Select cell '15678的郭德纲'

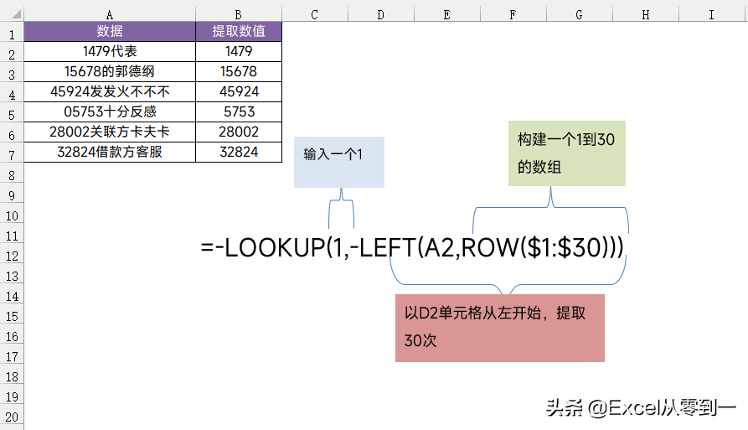click(110, 71)
